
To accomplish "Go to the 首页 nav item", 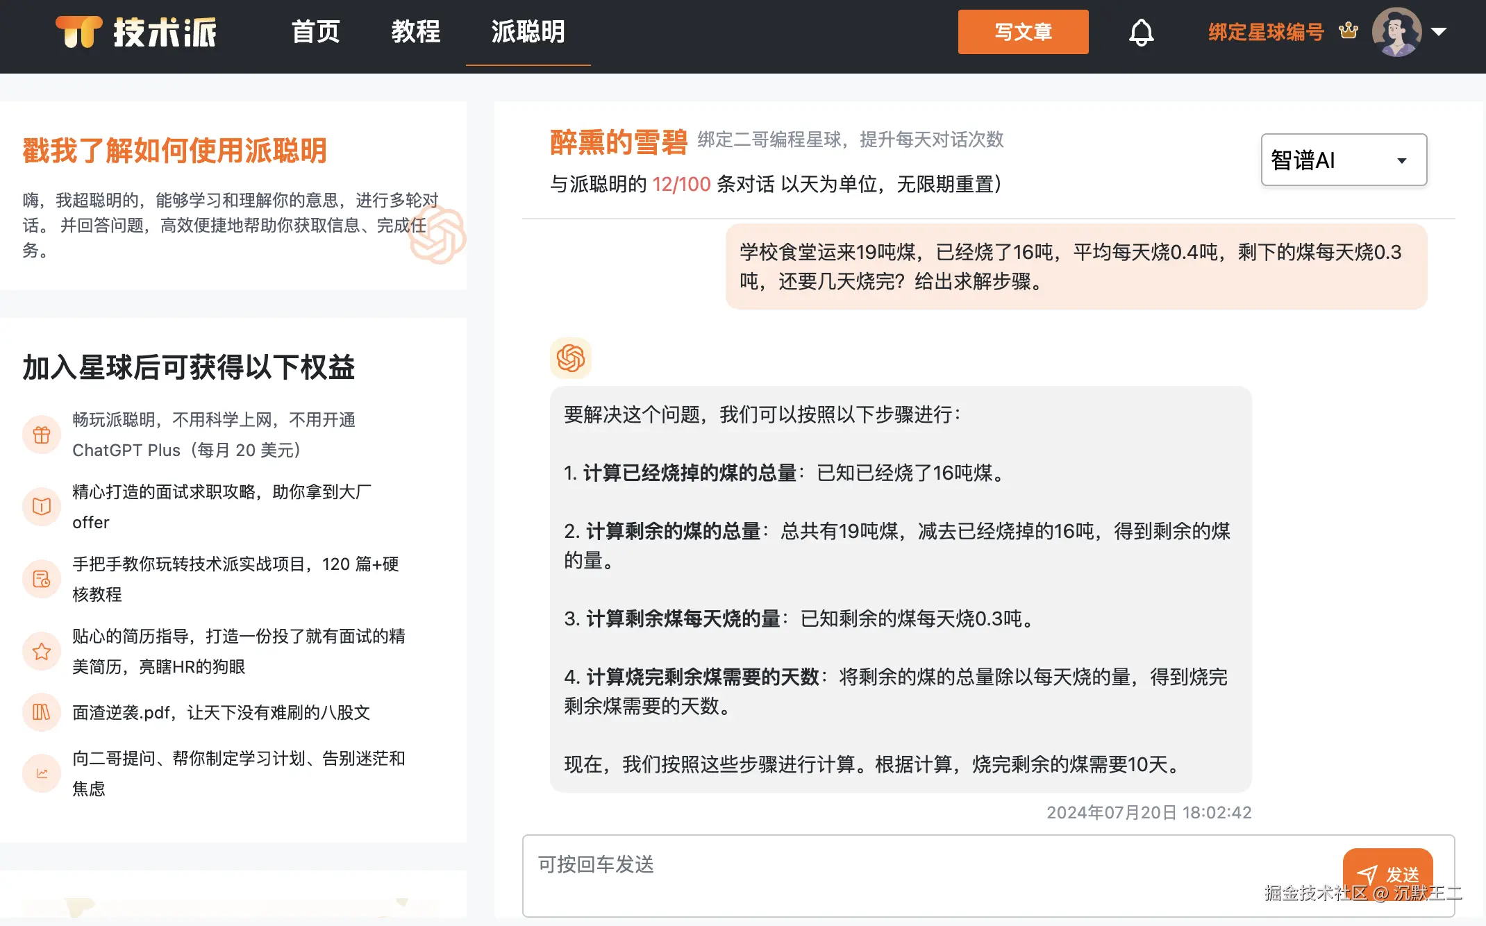I will 316,32.
